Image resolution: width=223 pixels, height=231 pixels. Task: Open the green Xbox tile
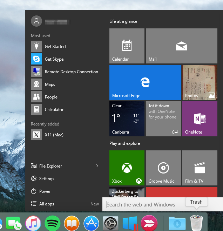coord(127,168)
